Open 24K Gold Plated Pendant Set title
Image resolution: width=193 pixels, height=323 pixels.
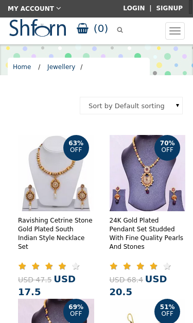(146, 233)
